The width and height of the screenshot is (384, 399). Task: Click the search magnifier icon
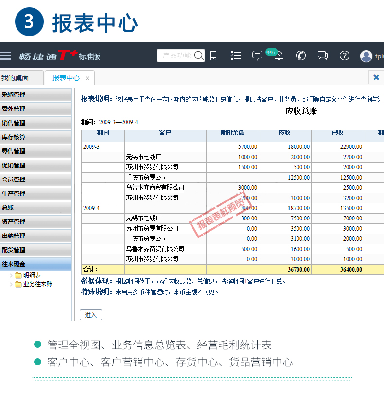(x=198, y=56)
